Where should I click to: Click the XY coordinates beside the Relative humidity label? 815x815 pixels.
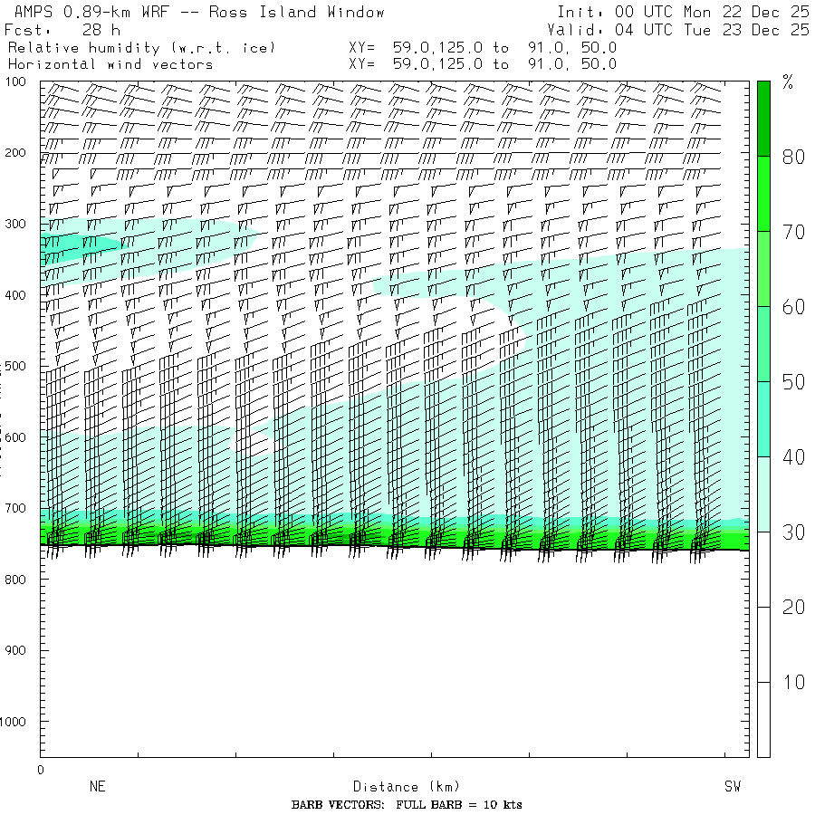pyautogui.click(x=483, y=48)
